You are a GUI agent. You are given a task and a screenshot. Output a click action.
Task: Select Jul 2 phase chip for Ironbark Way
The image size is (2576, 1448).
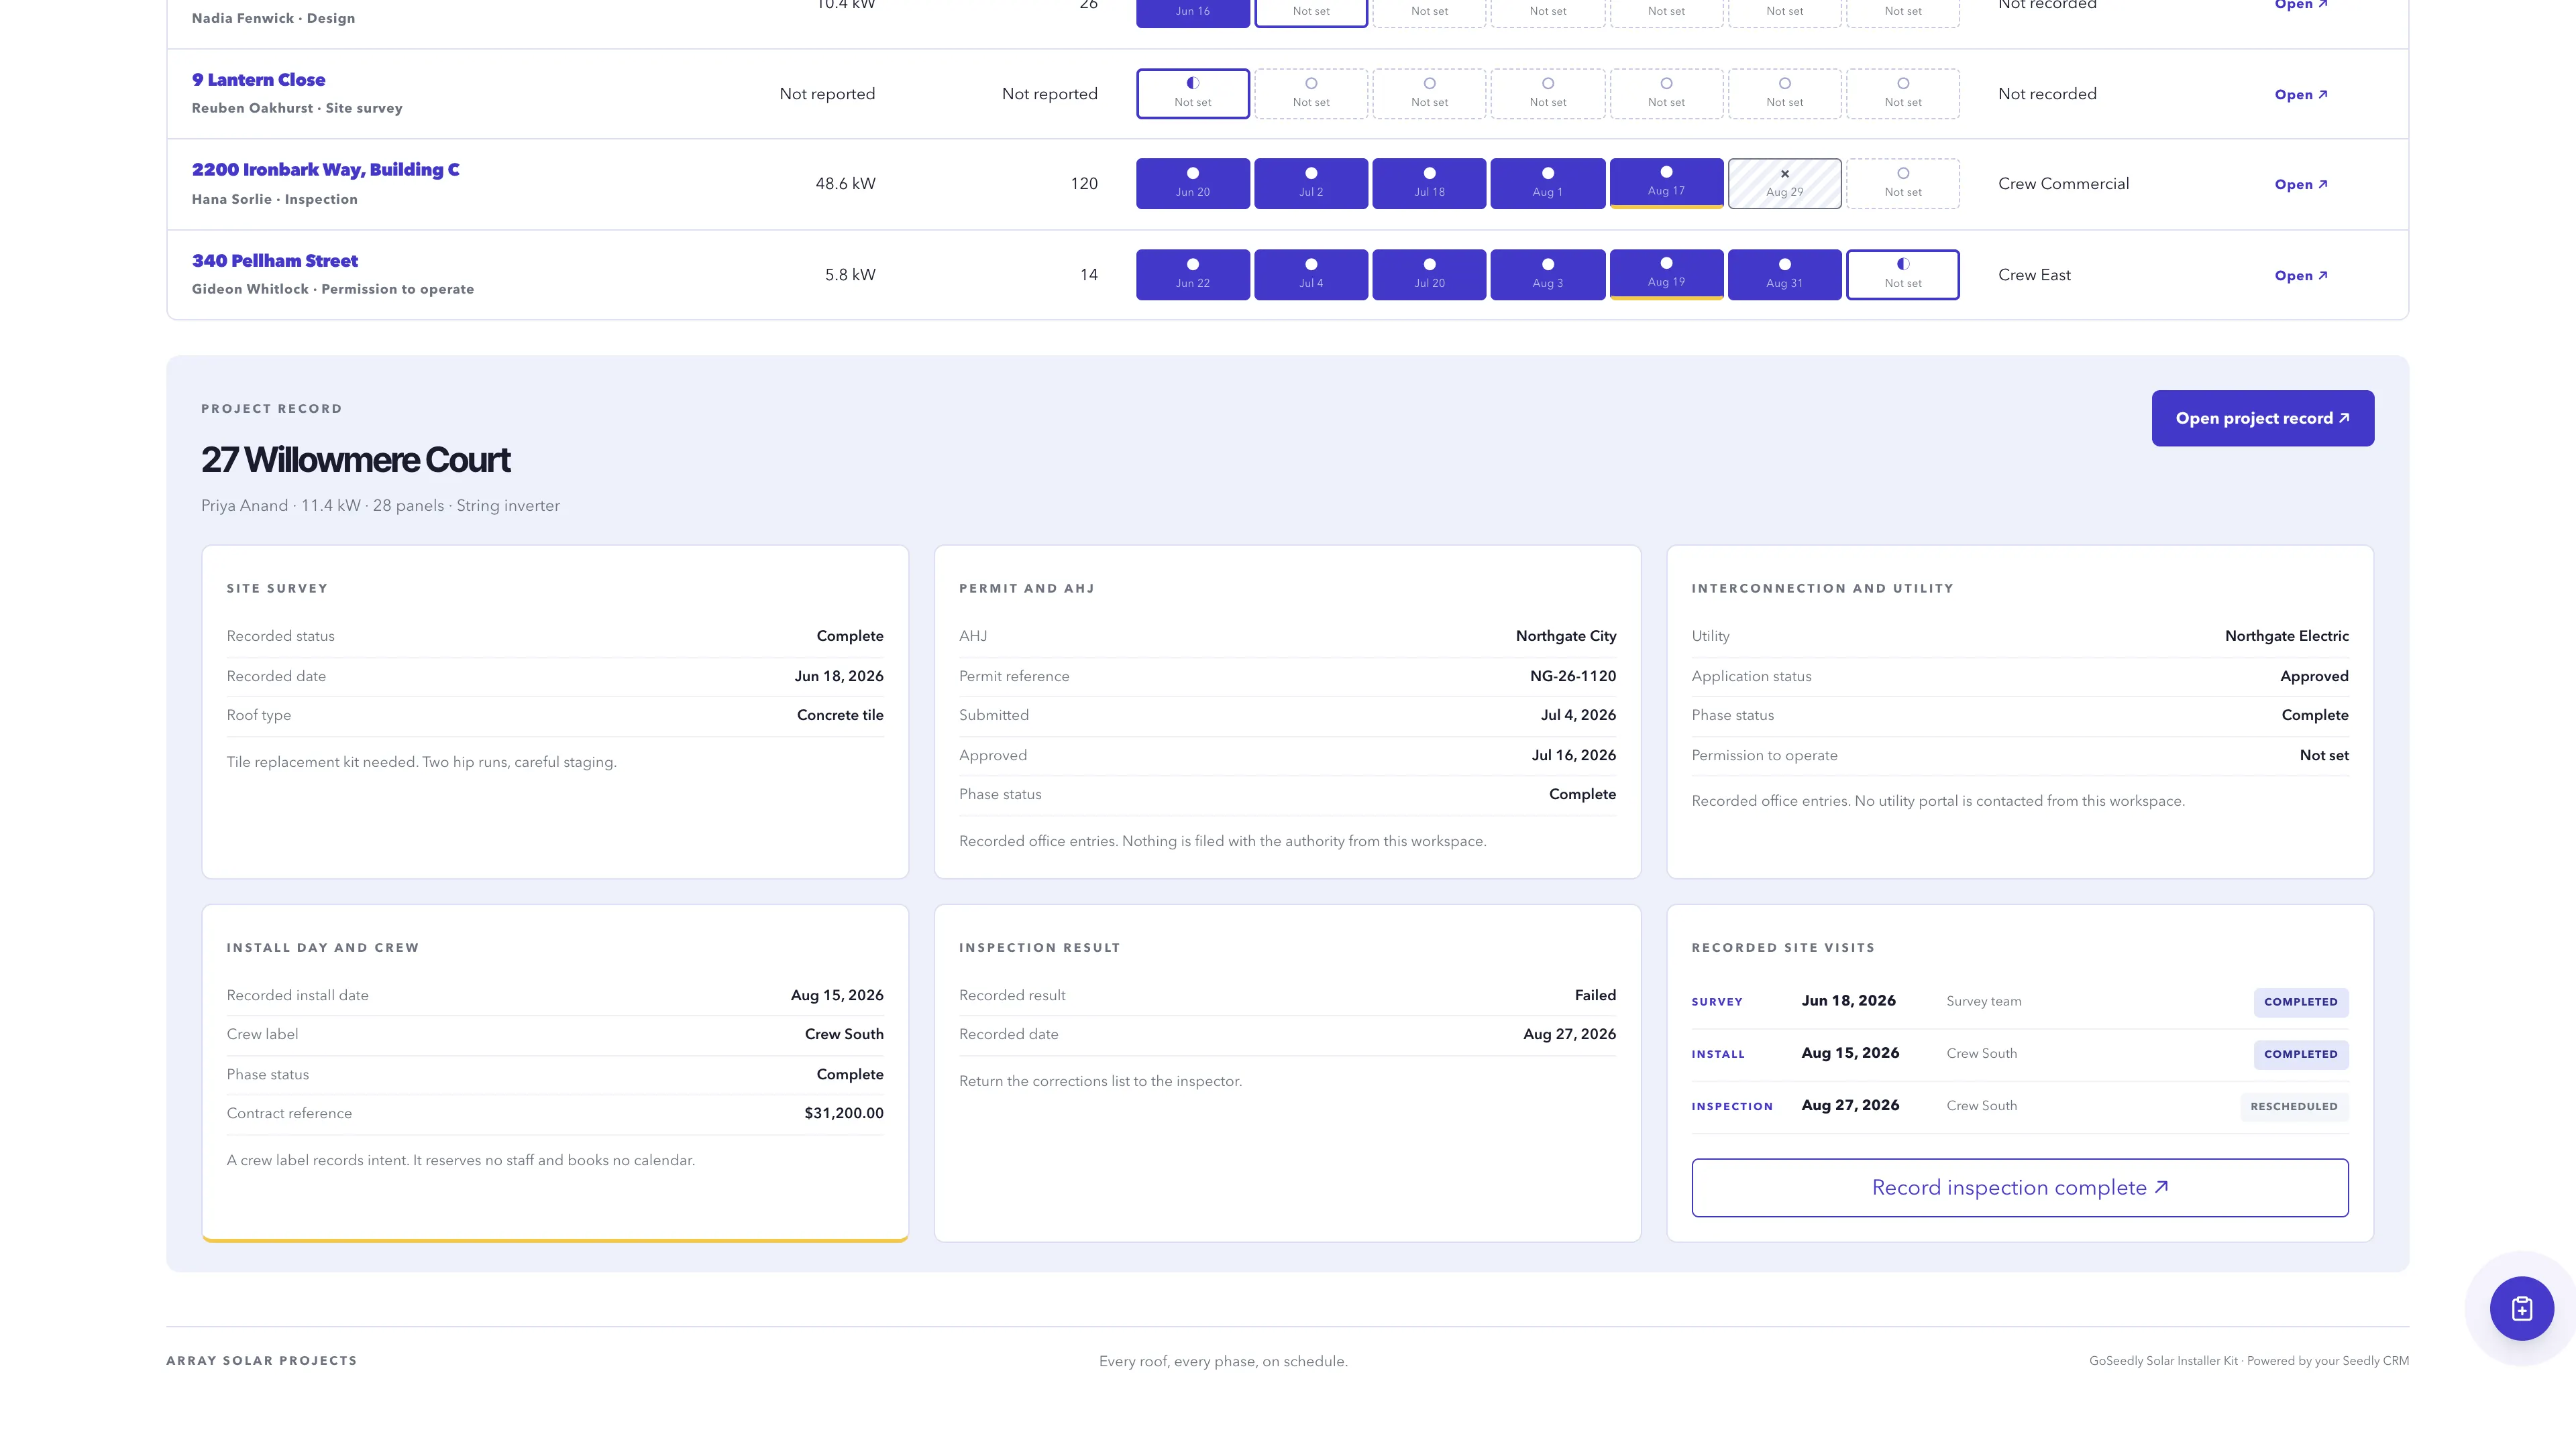(1310, 184)
